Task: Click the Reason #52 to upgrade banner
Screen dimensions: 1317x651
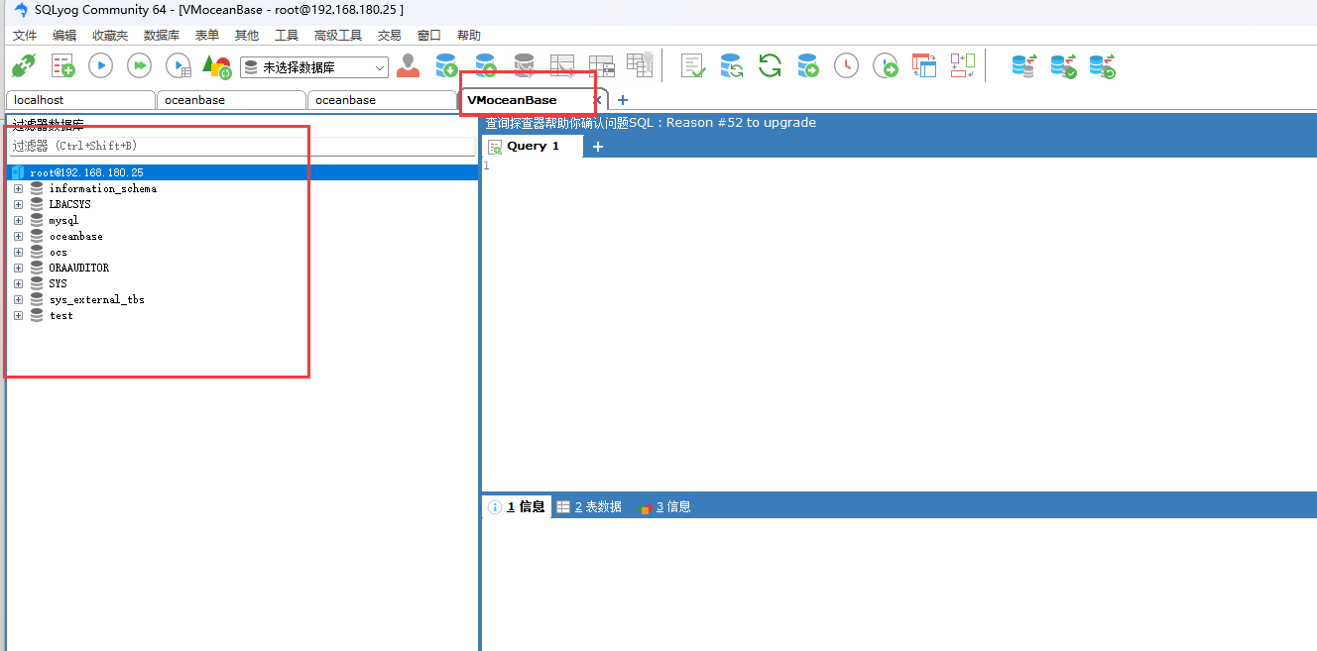Action: point(651,123)
